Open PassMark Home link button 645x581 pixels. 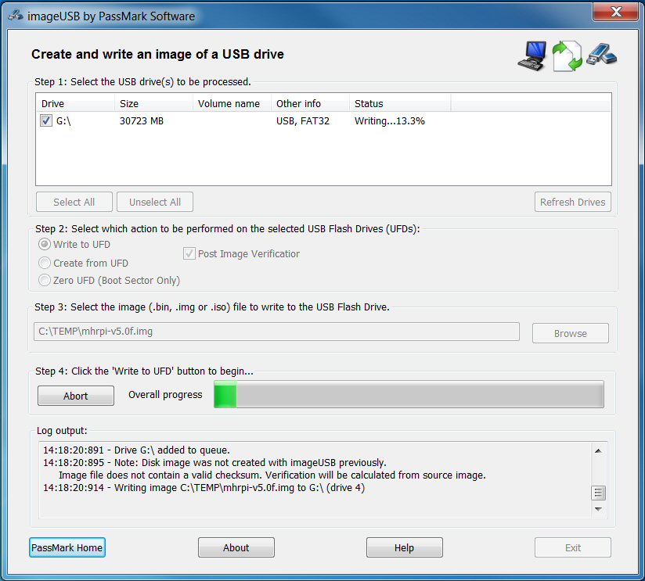67,547
